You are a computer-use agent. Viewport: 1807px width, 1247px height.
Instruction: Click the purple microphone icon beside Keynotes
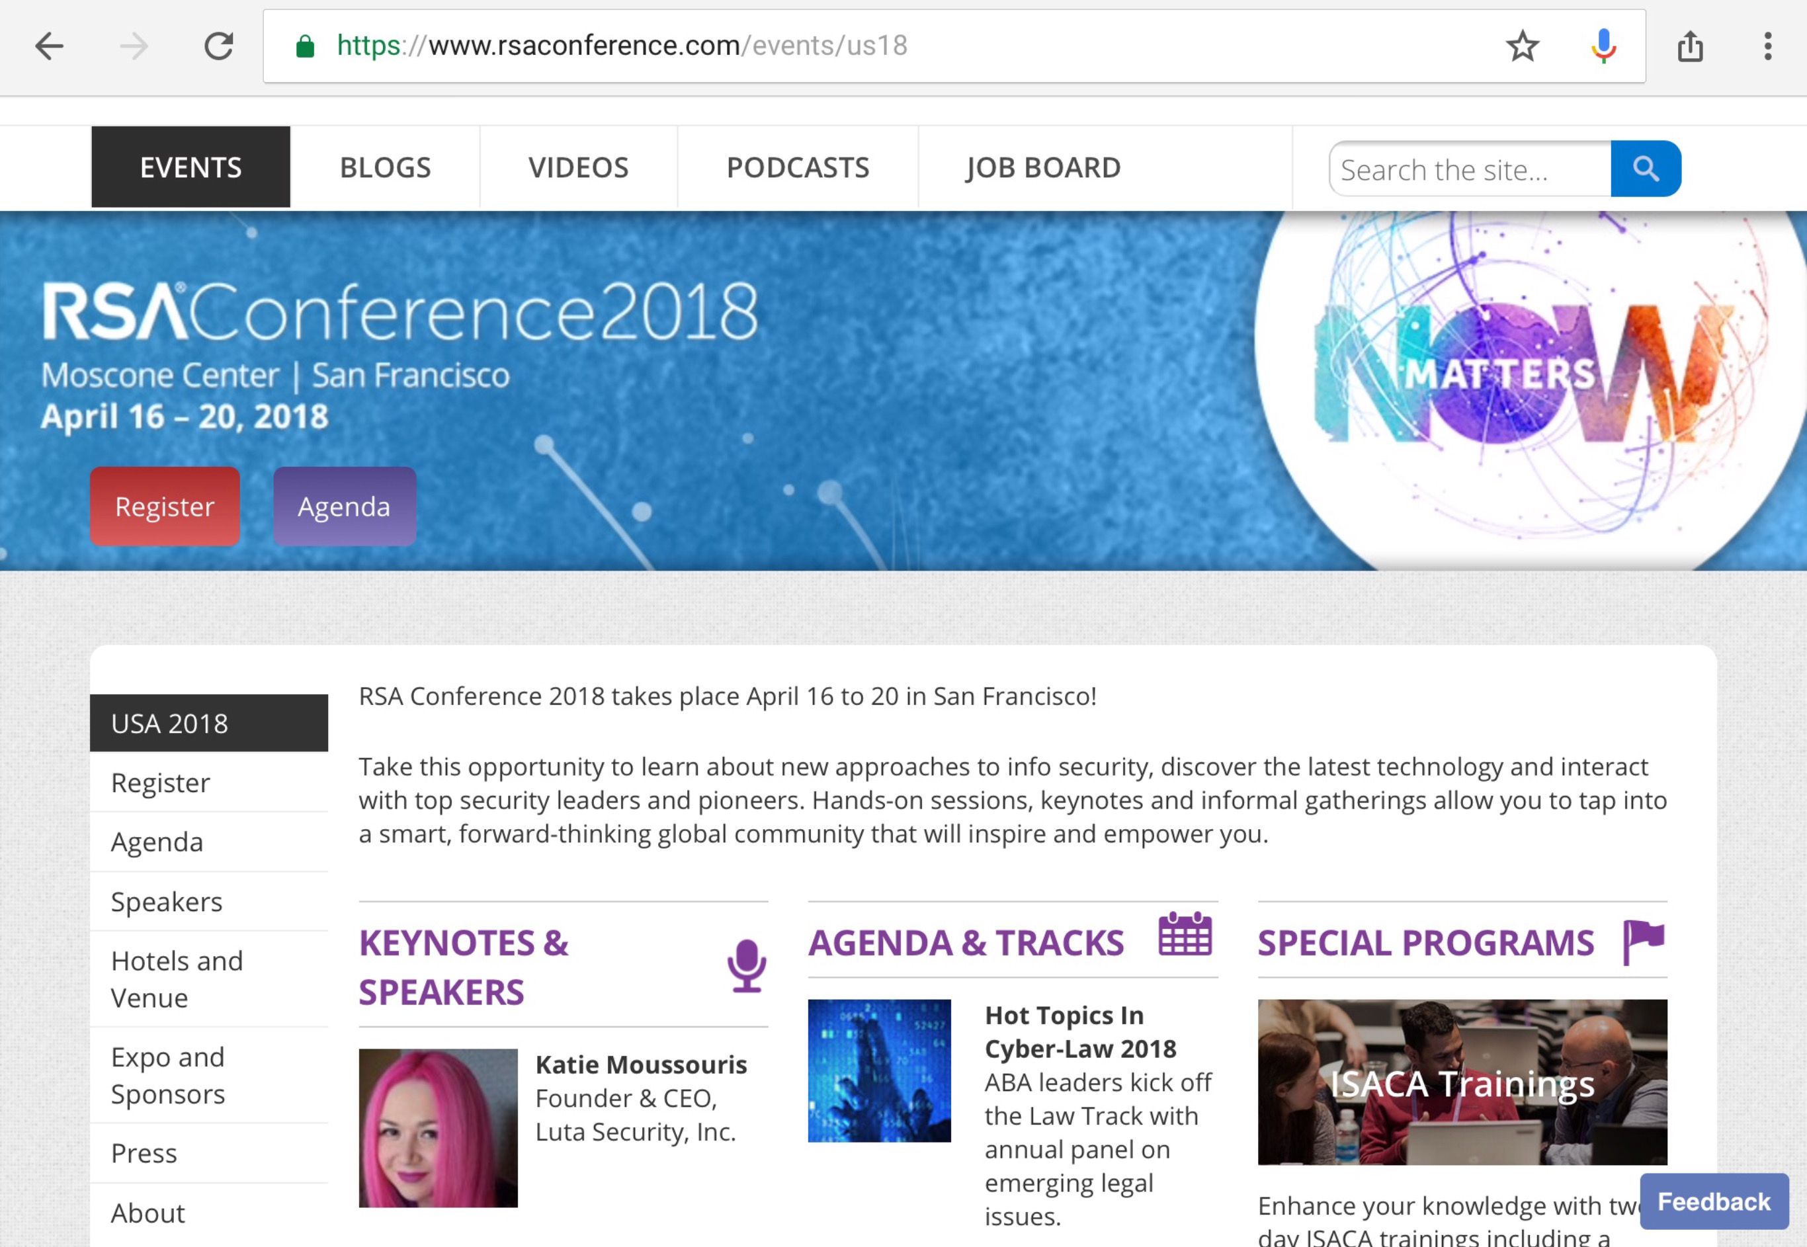(746, 966)
